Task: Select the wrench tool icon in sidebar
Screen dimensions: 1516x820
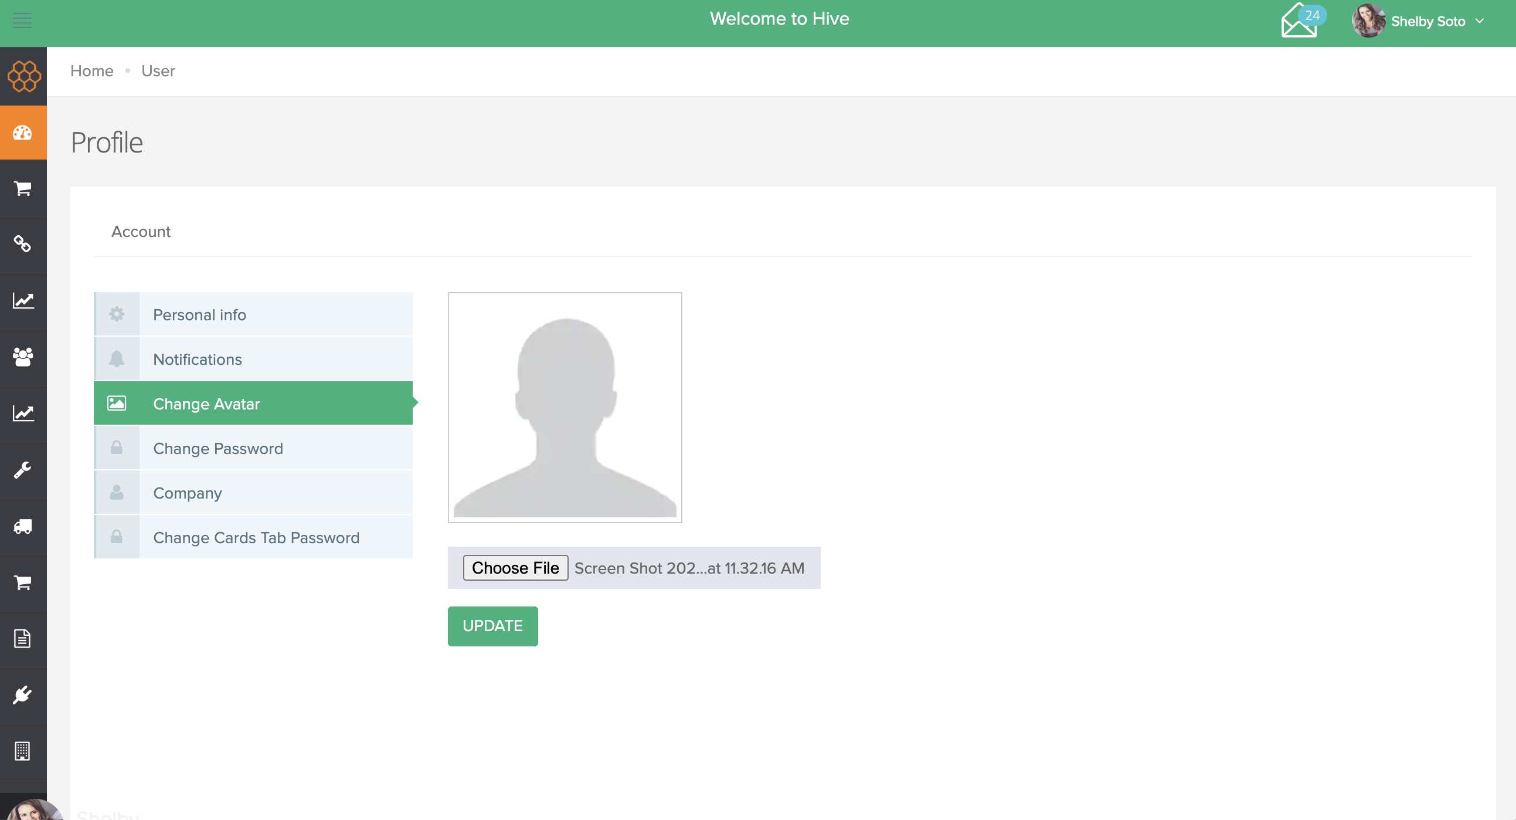Action: coord(23,470)
